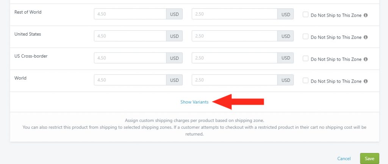Click second rate field for US Cross-border

click(235, 58)
